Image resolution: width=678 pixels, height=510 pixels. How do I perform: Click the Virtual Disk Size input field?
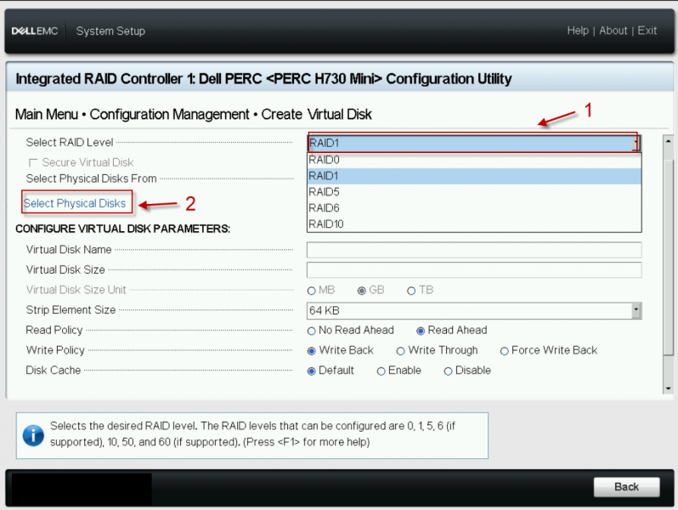[x=474, y=270]
